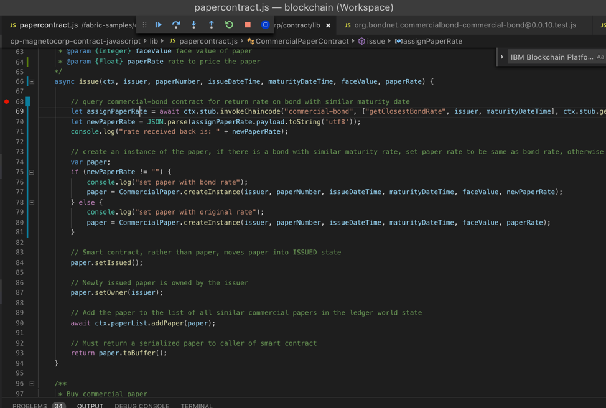Click the 34 problems count badge
This screenshot has height=408, width=606.
pyautogui.click(x=58, y=406)
